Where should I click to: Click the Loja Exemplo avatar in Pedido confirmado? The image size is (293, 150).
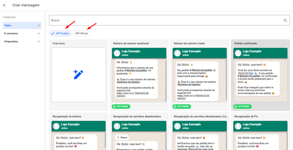pos(238,53)
